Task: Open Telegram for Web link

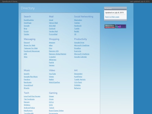Action: coord(31,48)
